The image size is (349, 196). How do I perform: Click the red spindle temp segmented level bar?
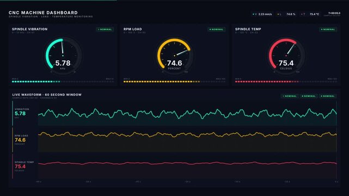pos(286,82)
